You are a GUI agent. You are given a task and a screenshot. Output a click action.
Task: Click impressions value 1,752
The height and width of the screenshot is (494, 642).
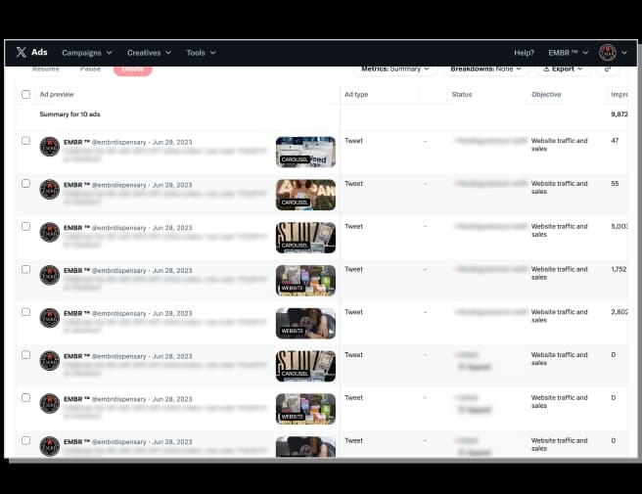click(619, 269)
